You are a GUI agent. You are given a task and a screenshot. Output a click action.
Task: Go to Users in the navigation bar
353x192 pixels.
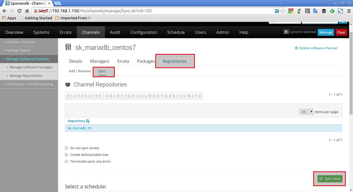pyautogui.click(x=201, y=32)
